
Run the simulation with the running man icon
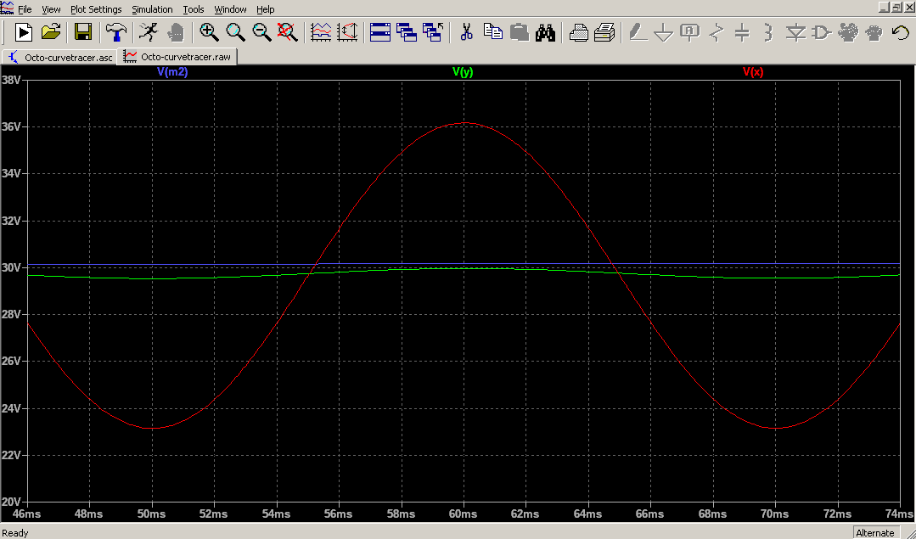(149, 32)
